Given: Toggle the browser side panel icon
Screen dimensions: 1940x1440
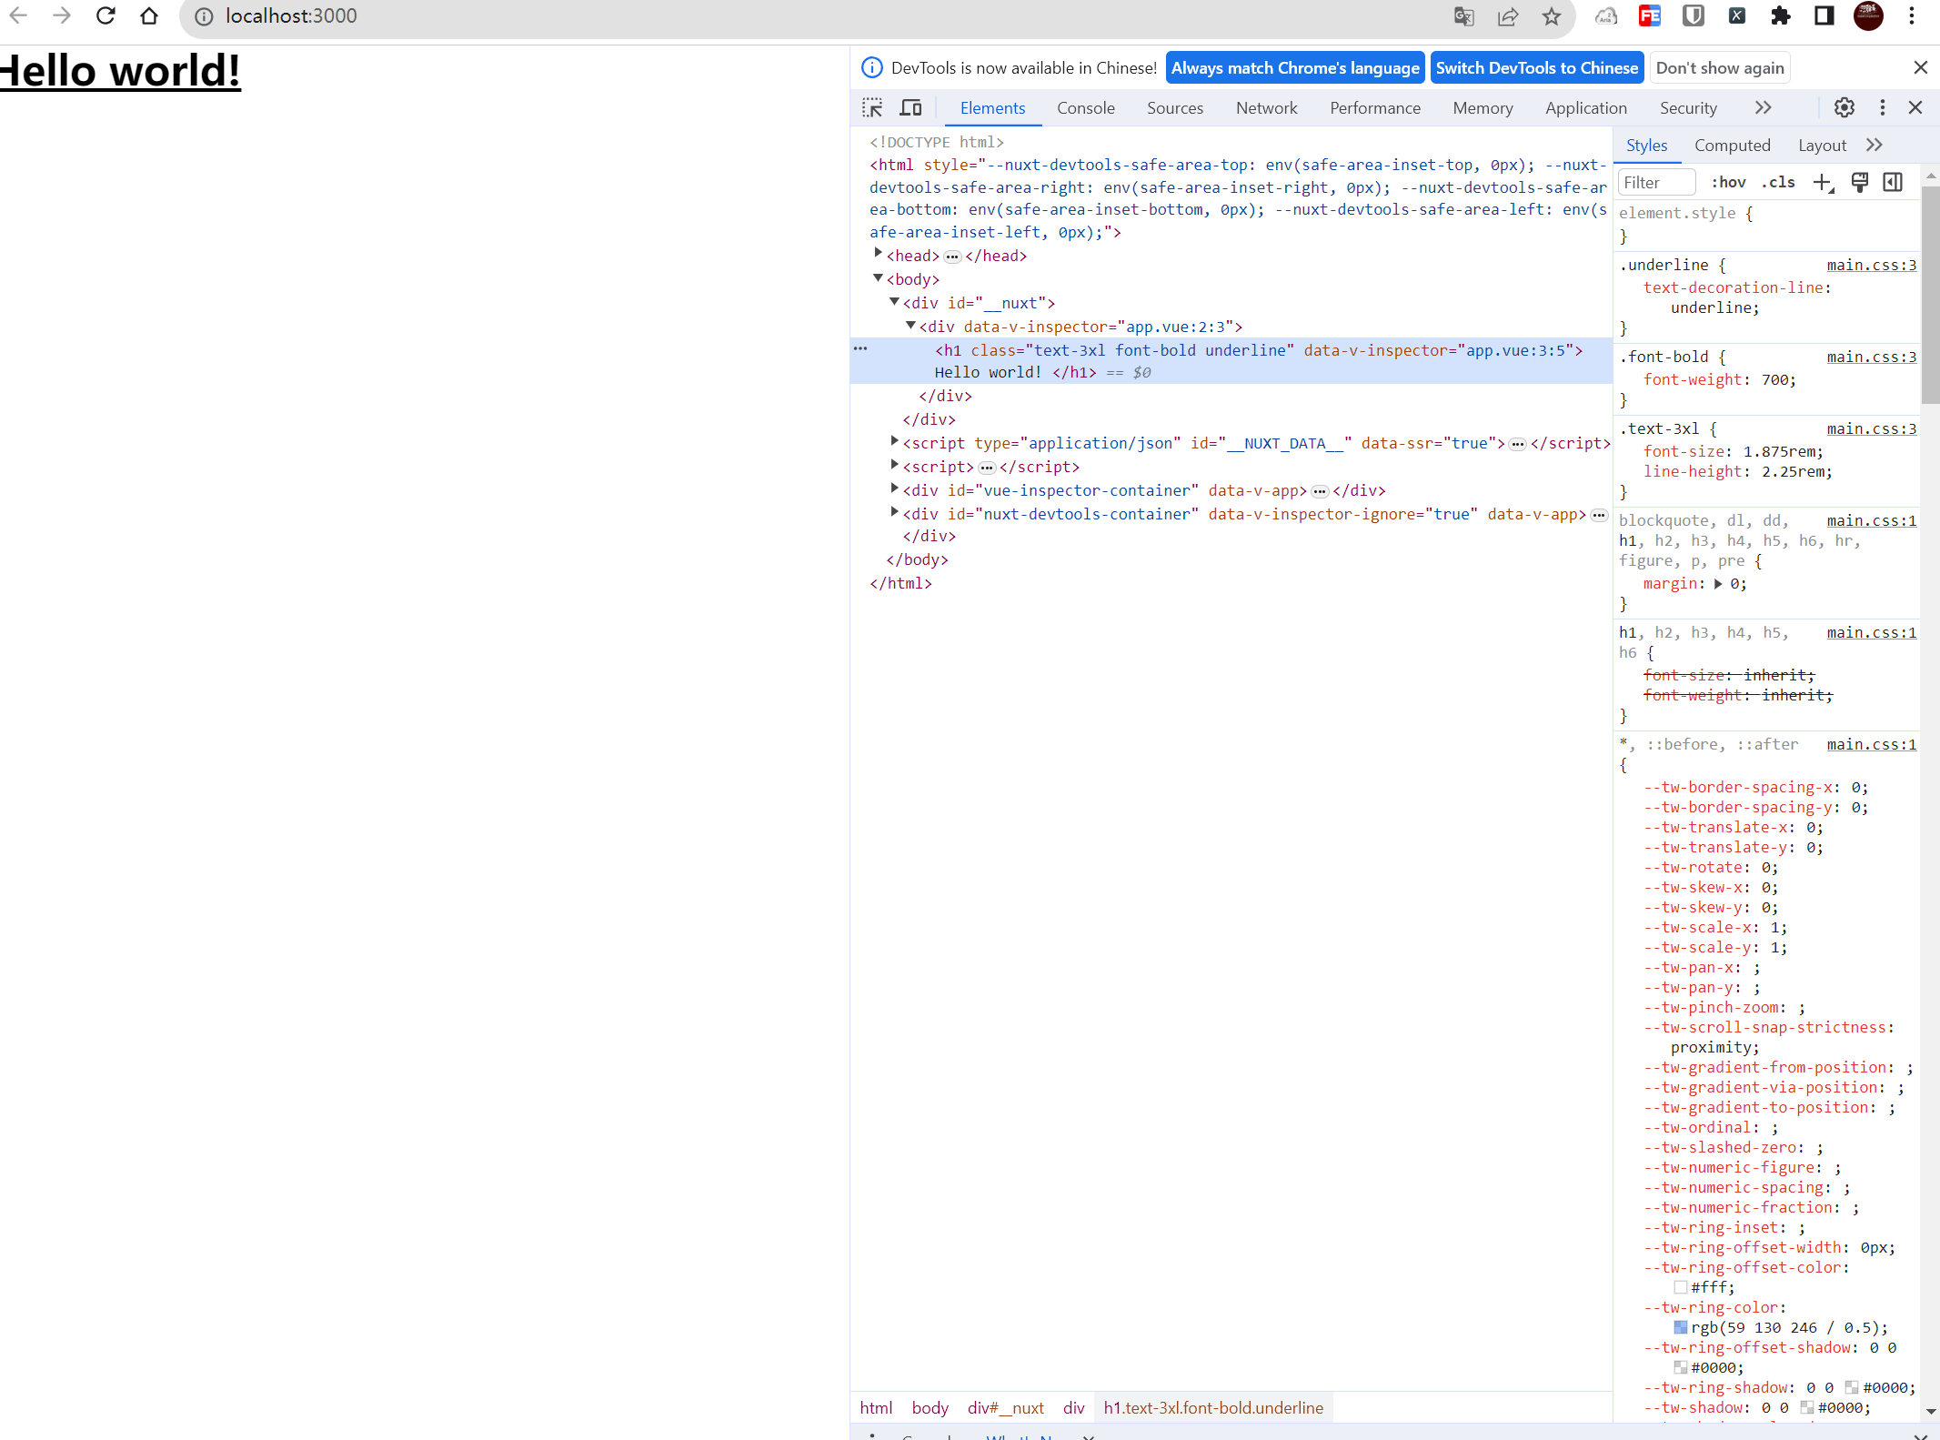Looking at the screenshot, I should pyautogui.click(x=1824, y=15).
